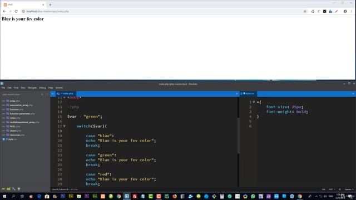
Task: Open Windows taskbar search
Action: coord(13,196)
